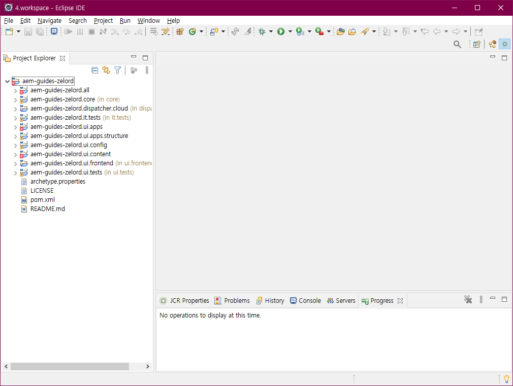Click the Previous Annotation icon
This screenshot has width=513, height=386.
406,32
